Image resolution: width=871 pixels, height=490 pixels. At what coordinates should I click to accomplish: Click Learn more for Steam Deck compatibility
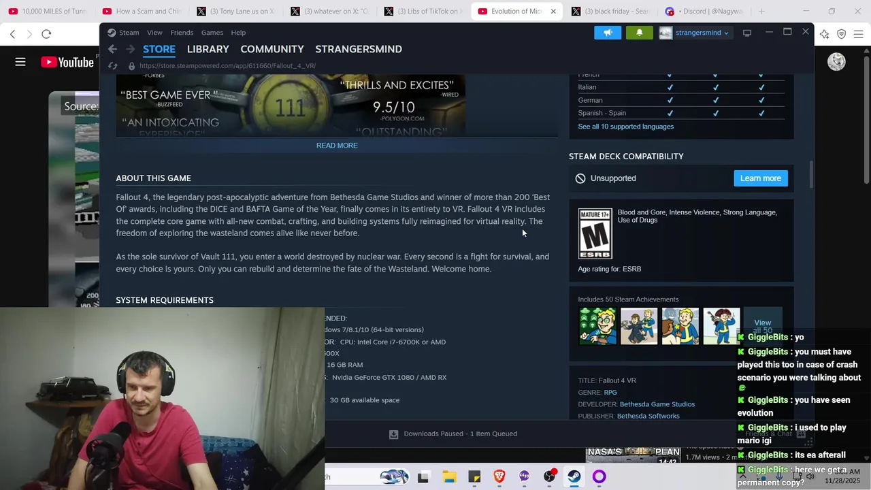761,178
